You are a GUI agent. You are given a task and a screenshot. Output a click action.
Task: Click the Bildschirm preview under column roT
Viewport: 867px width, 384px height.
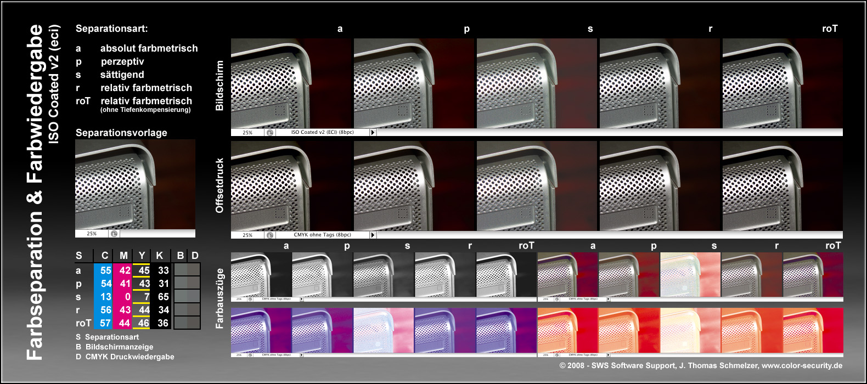(x=782, y=83)
